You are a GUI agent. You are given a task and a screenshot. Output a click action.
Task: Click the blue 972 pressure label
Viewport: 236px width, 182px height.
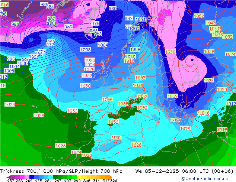pos(50,45)
